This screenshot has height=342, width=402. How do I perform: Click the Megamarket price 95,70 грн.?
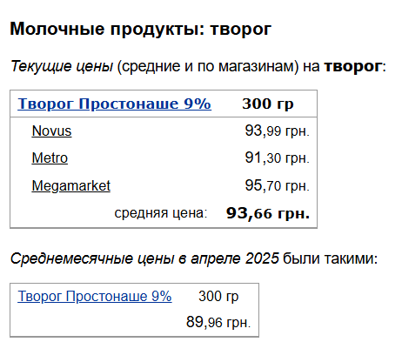click(x=277, y=185)
